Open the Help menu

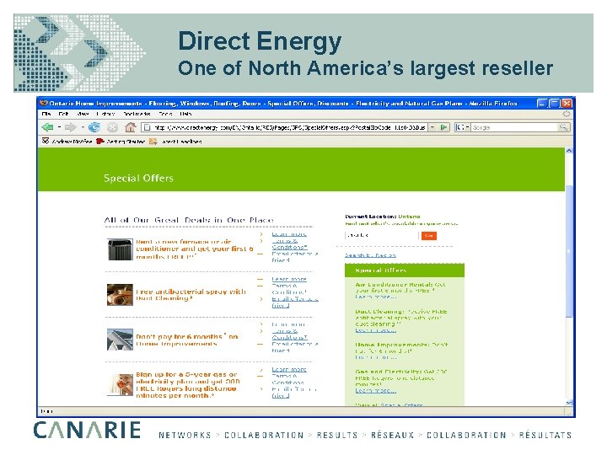[185, 114]
